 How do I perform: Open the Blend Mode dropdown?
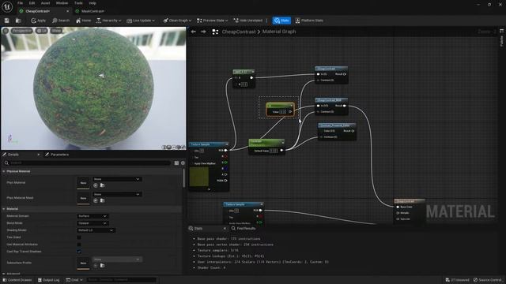click(93, 223)
